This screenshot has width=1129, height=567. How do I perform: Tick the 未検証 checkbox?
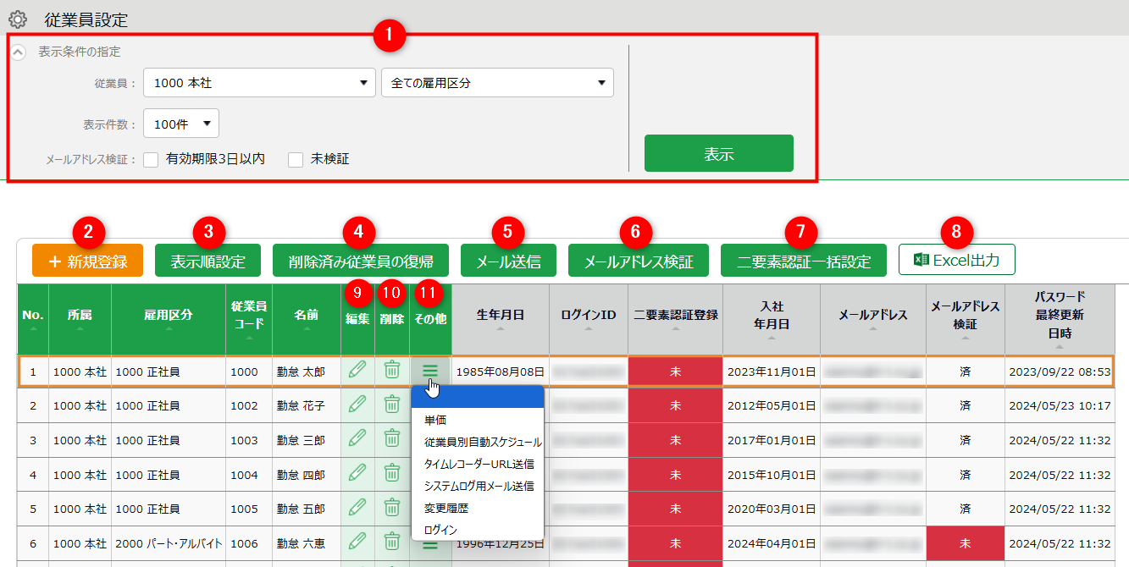(296, 159)
